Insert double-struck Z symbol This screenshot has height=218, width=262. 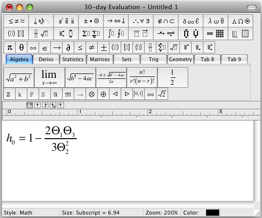pos(9,94)
